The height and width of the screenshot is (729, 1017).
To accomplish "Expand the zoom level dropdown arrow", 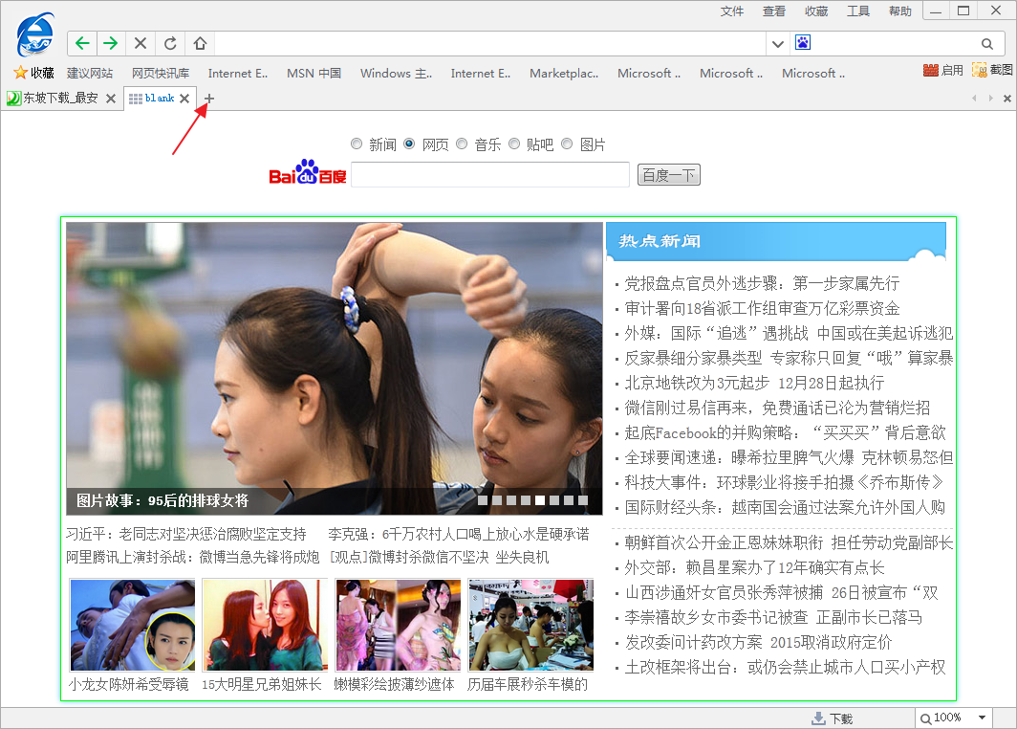I will click(982, 718).
